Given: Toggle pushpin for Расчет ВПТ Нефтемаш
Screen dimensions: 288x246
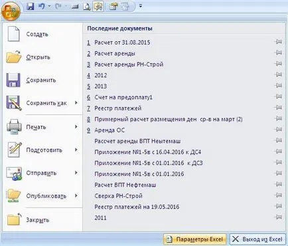Looking at the screenshot, I should pos(278,184).
